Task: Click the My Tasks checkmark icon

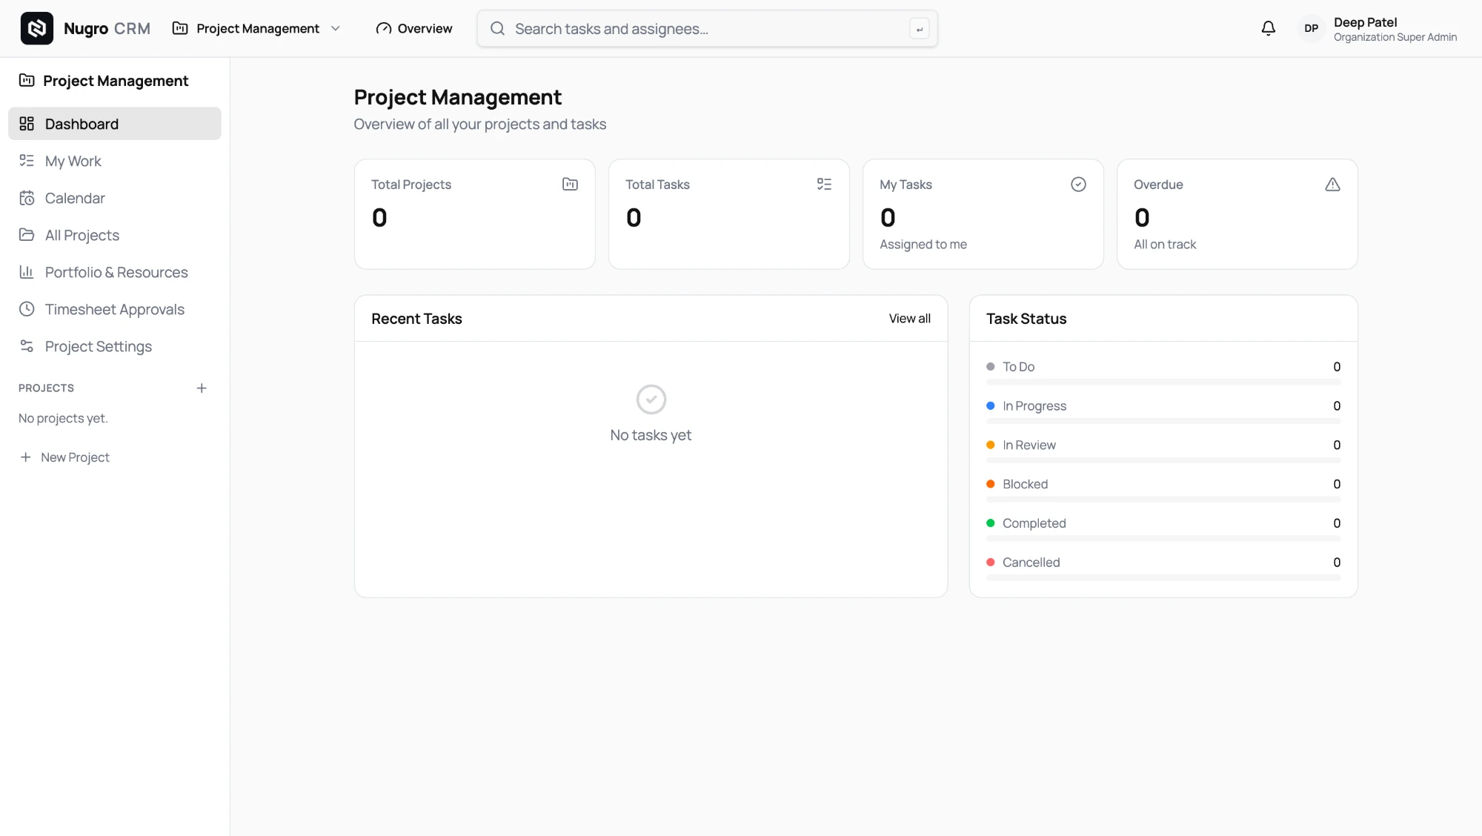Action: pyautogui.click(x=1078, y=184)
